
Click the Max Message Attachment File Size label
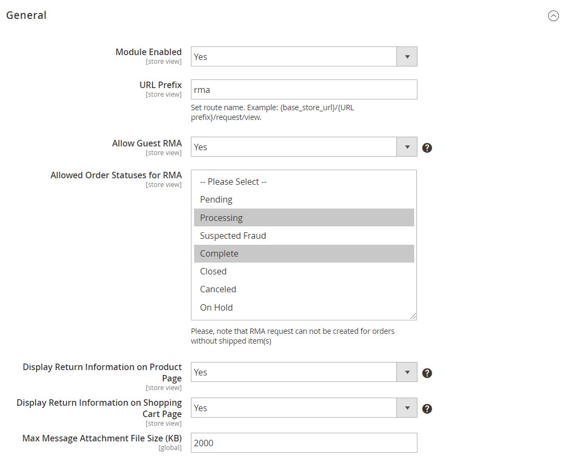(102, 438)
